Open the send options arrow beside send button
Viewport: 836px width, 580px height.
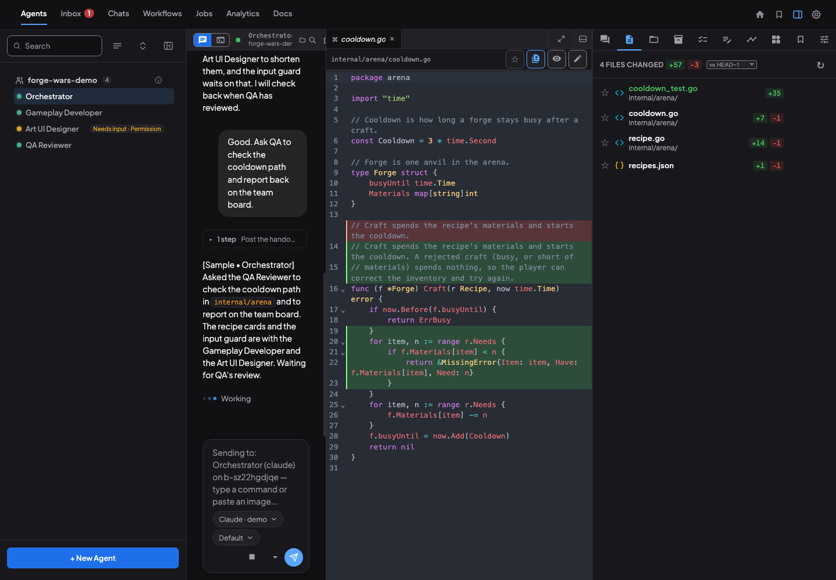click(x=275, y=557)
